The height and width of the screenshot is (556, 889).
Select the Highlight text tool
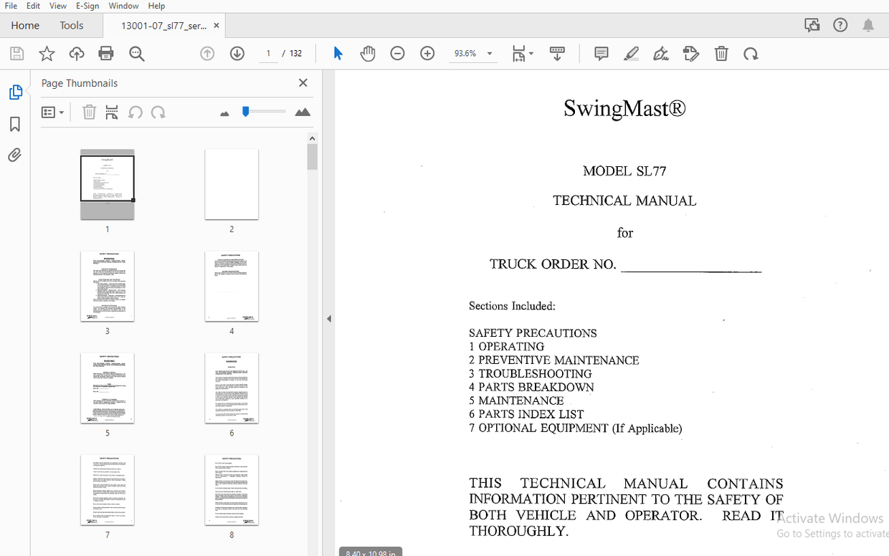point(631,53)
